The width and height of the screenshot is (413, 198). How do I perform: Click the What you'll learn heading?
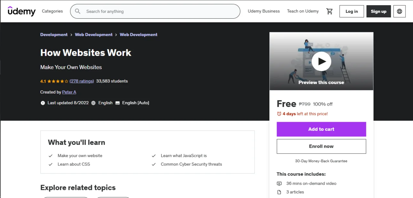click(x=76, y=142)
